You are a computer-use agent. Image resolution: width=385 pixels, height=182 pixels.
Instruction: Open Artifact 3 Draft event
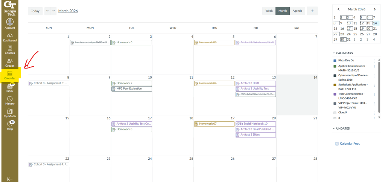[x=256, y=83]
